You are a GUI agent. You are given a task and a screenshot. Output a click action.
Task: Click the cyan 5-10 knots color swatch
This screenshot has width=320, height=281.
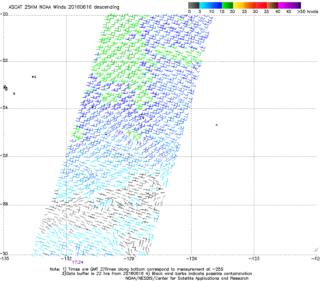click(205, 5)
